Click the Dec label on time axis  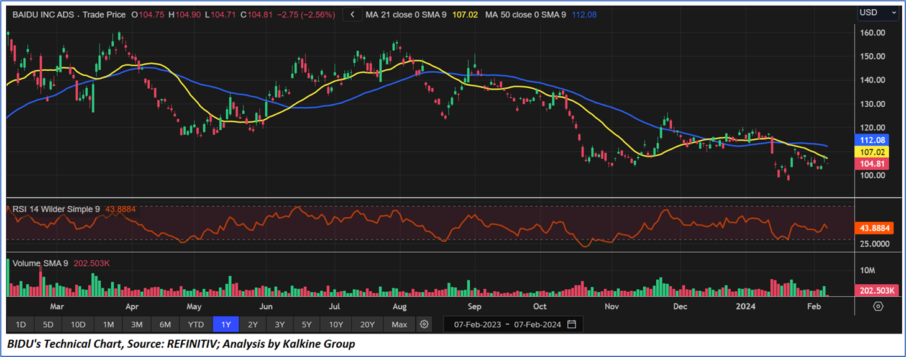point(680,307)
